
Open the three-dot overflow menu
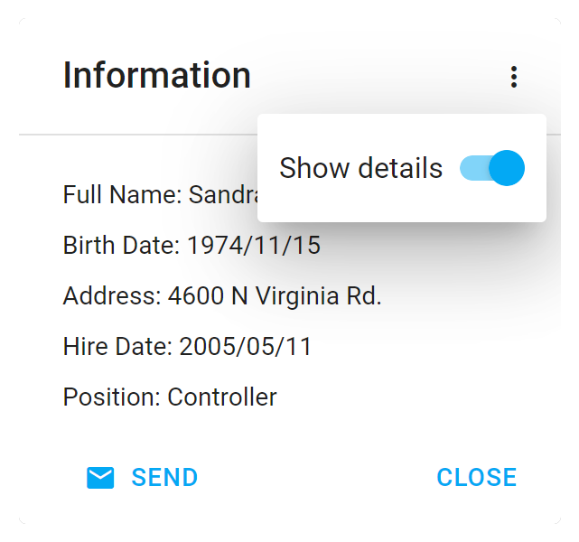coord(514,77)
